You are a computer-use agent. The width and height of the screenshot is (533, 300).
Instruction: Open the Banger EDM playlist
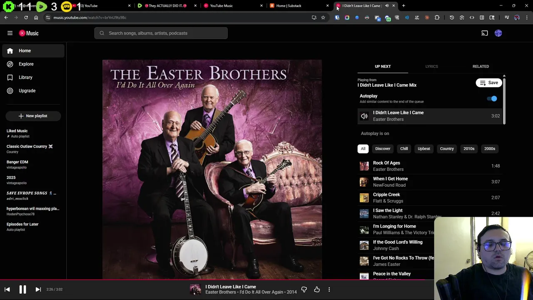[33, 165]
